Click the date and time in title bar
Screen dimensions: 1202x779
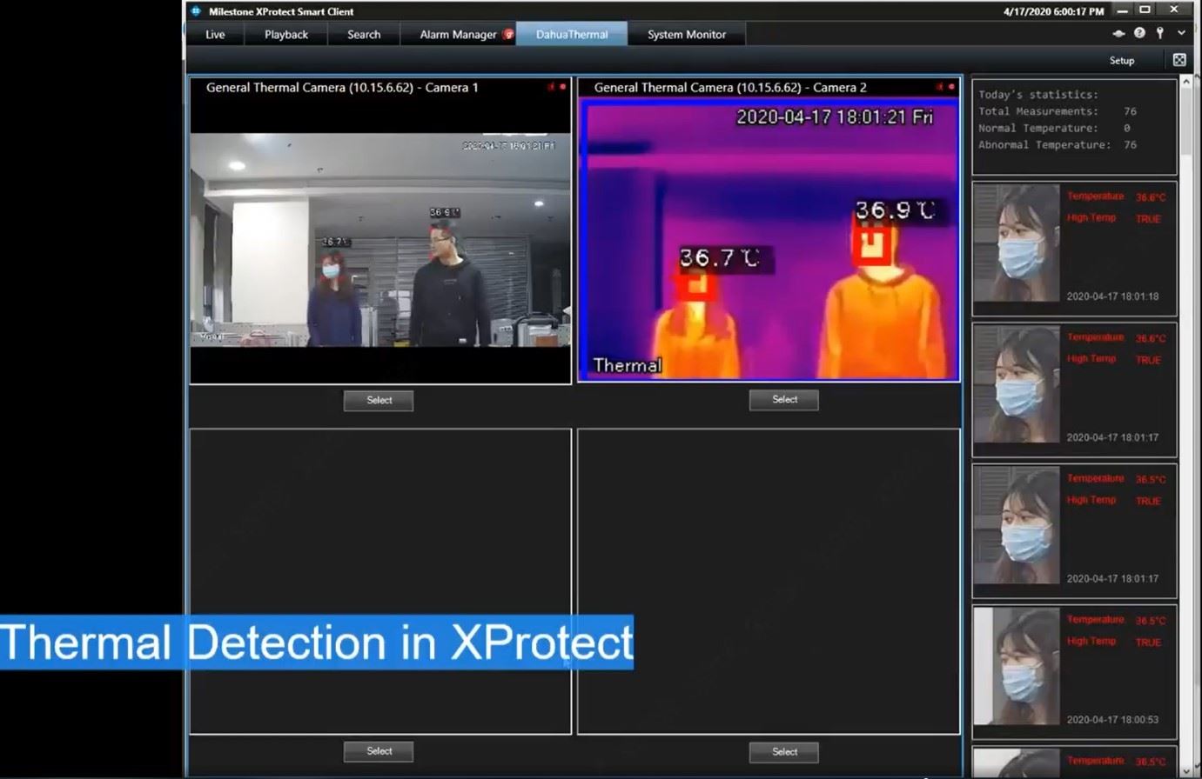pos(1053,11)
